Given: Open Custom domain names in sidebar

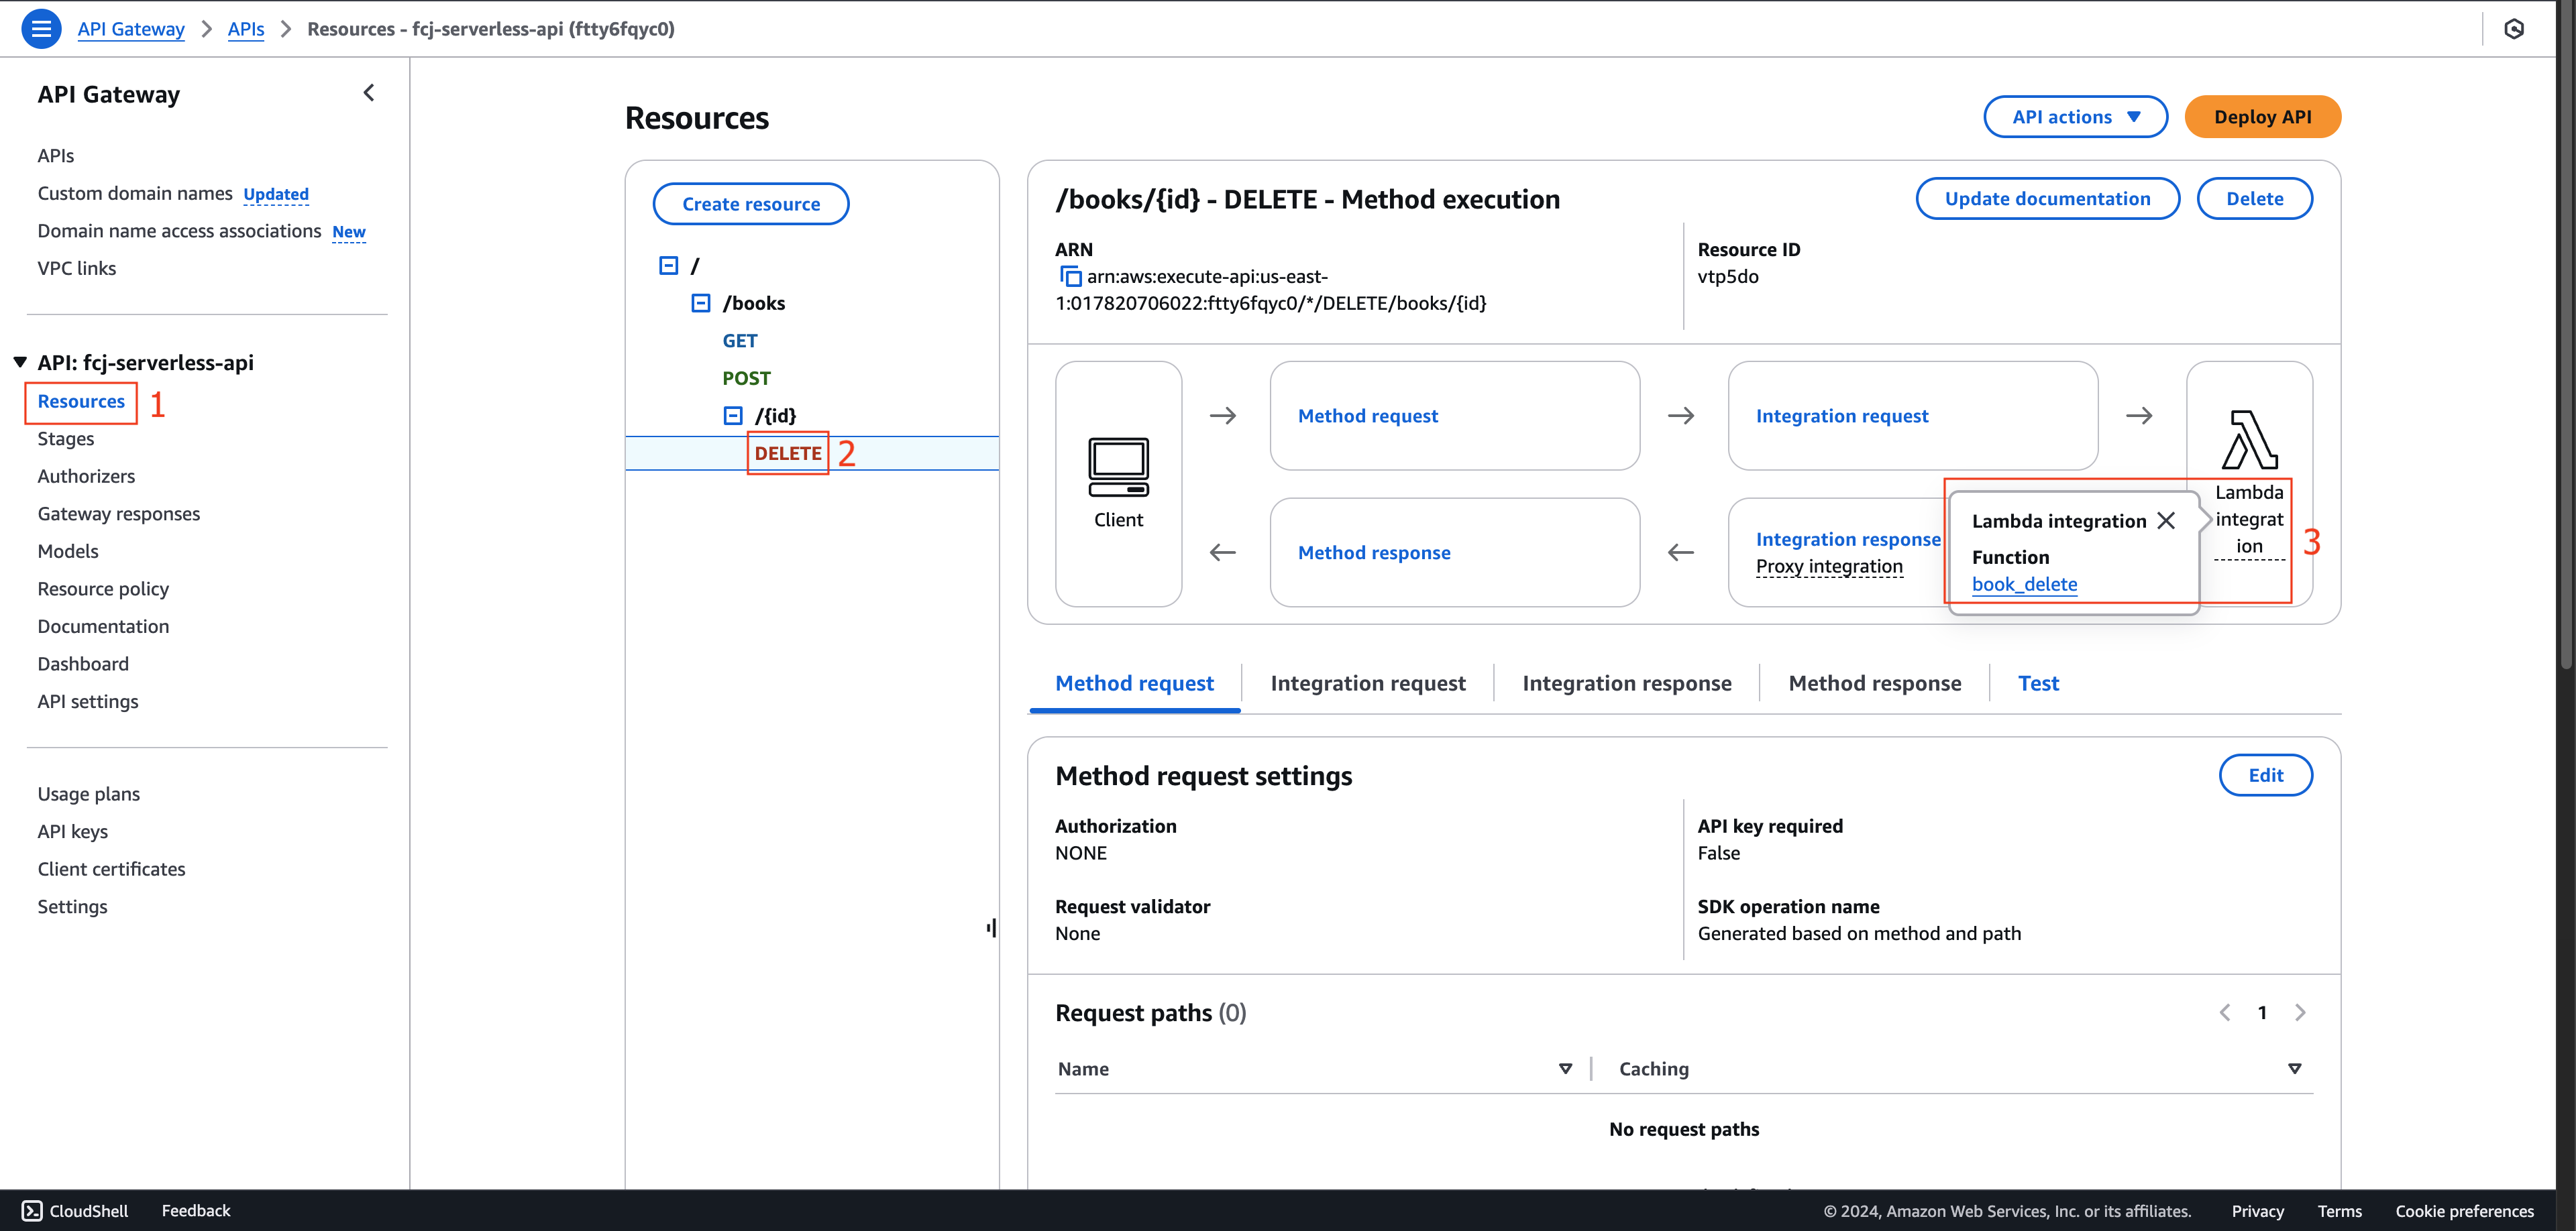Looking at the screenshot, I should pyautogui.click(x=135, y=194).
